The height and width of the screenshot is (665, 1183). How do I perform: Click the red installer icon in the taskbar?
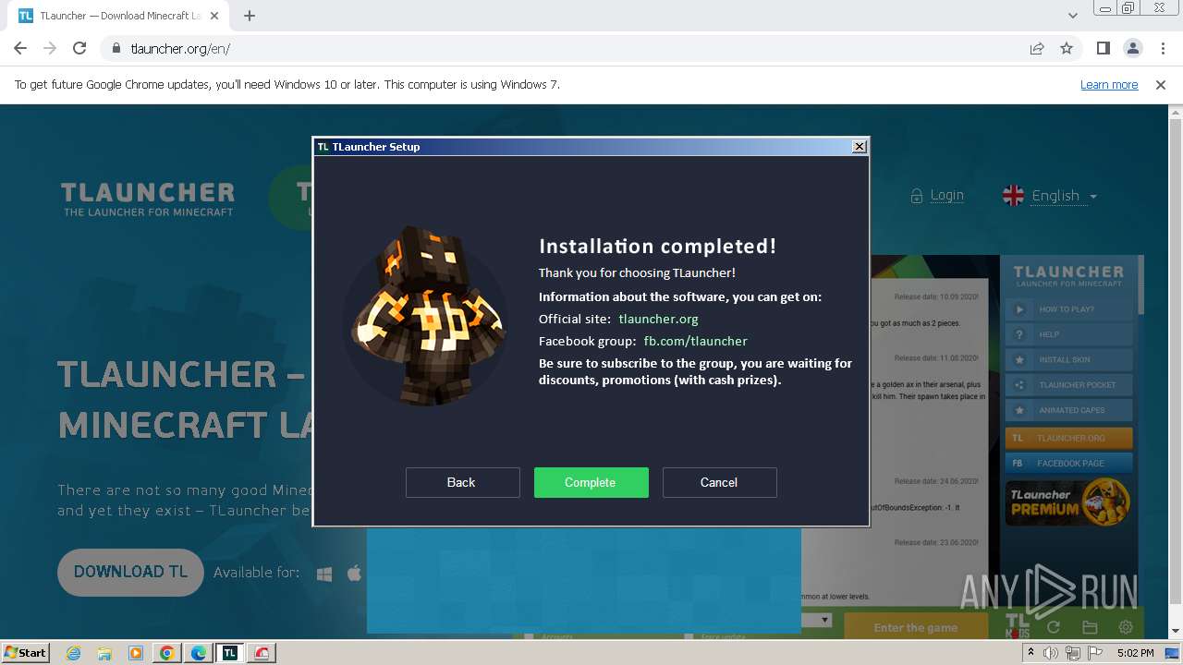(262, 653)
